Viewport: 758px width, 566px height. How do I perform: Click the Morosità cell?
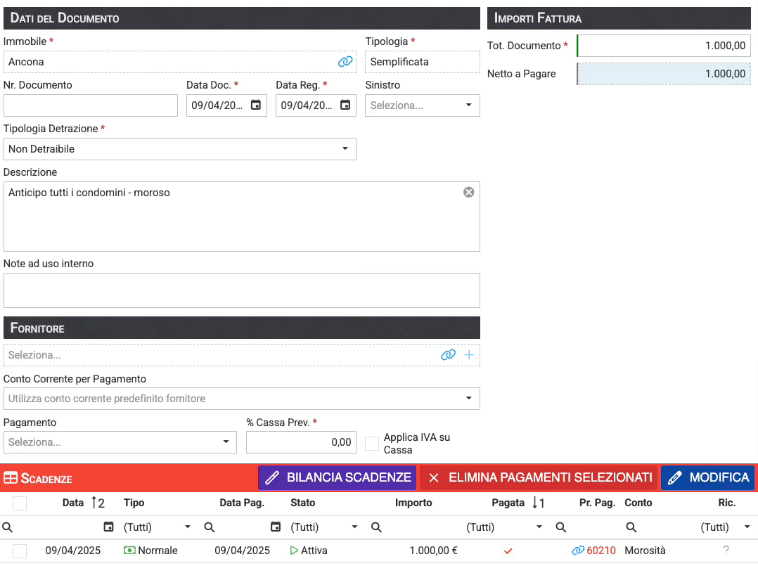[x=645, y=550]
